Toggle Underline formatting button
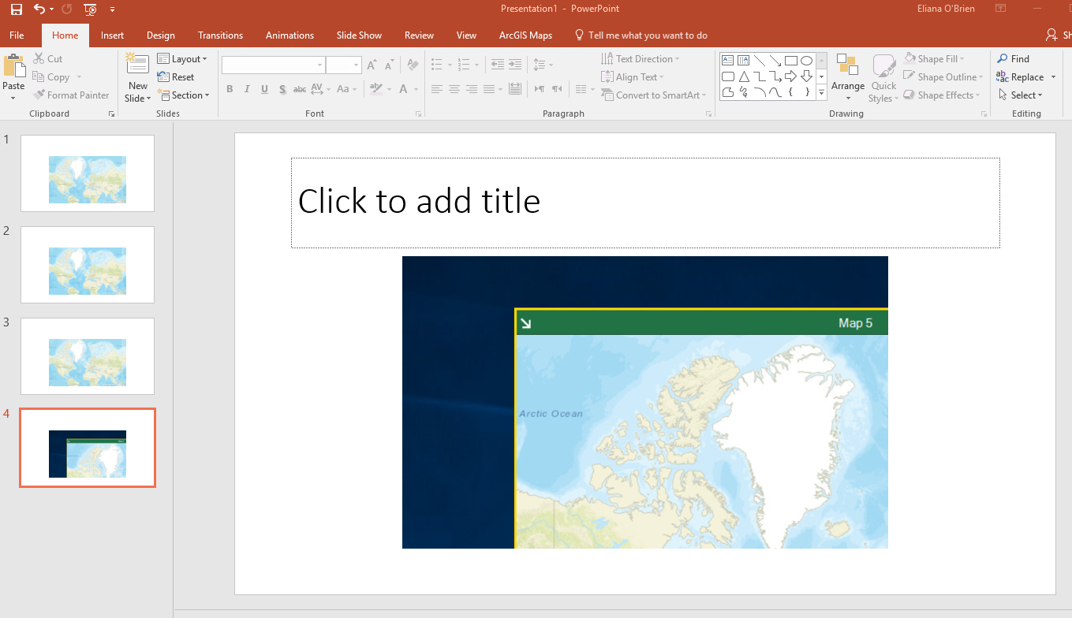Image resolution: width=1072 pixels, height=618 pixels. 264,89
